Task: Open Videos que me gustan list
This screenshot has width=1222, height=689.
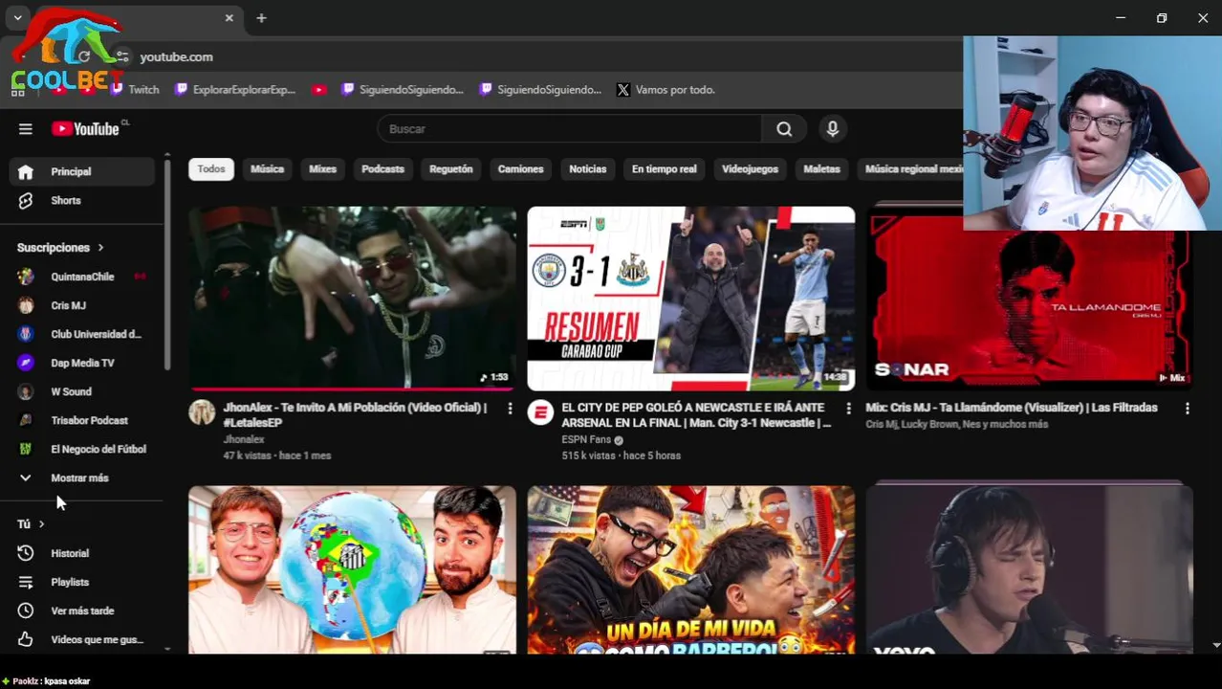Action: point(82,639)
